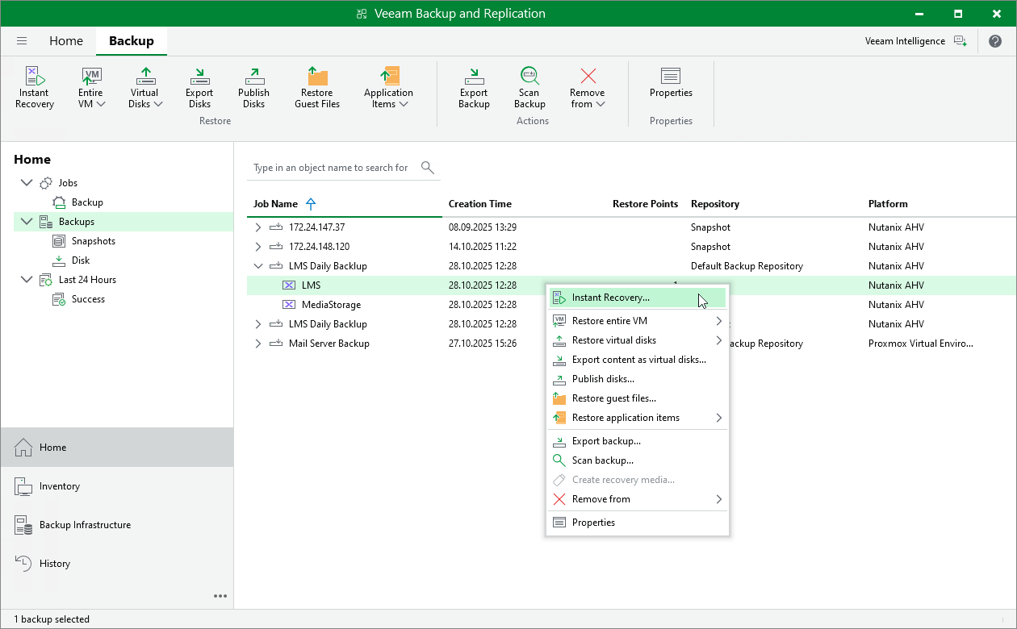
Task: Select Disk under Backups in tree
Action: pyautogui.click(x=80, y=260)
